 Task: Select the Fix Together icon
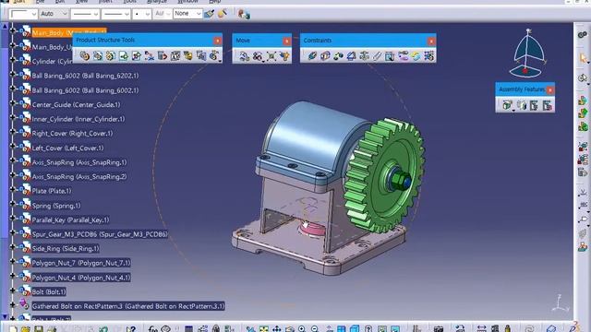pos(378,56)
